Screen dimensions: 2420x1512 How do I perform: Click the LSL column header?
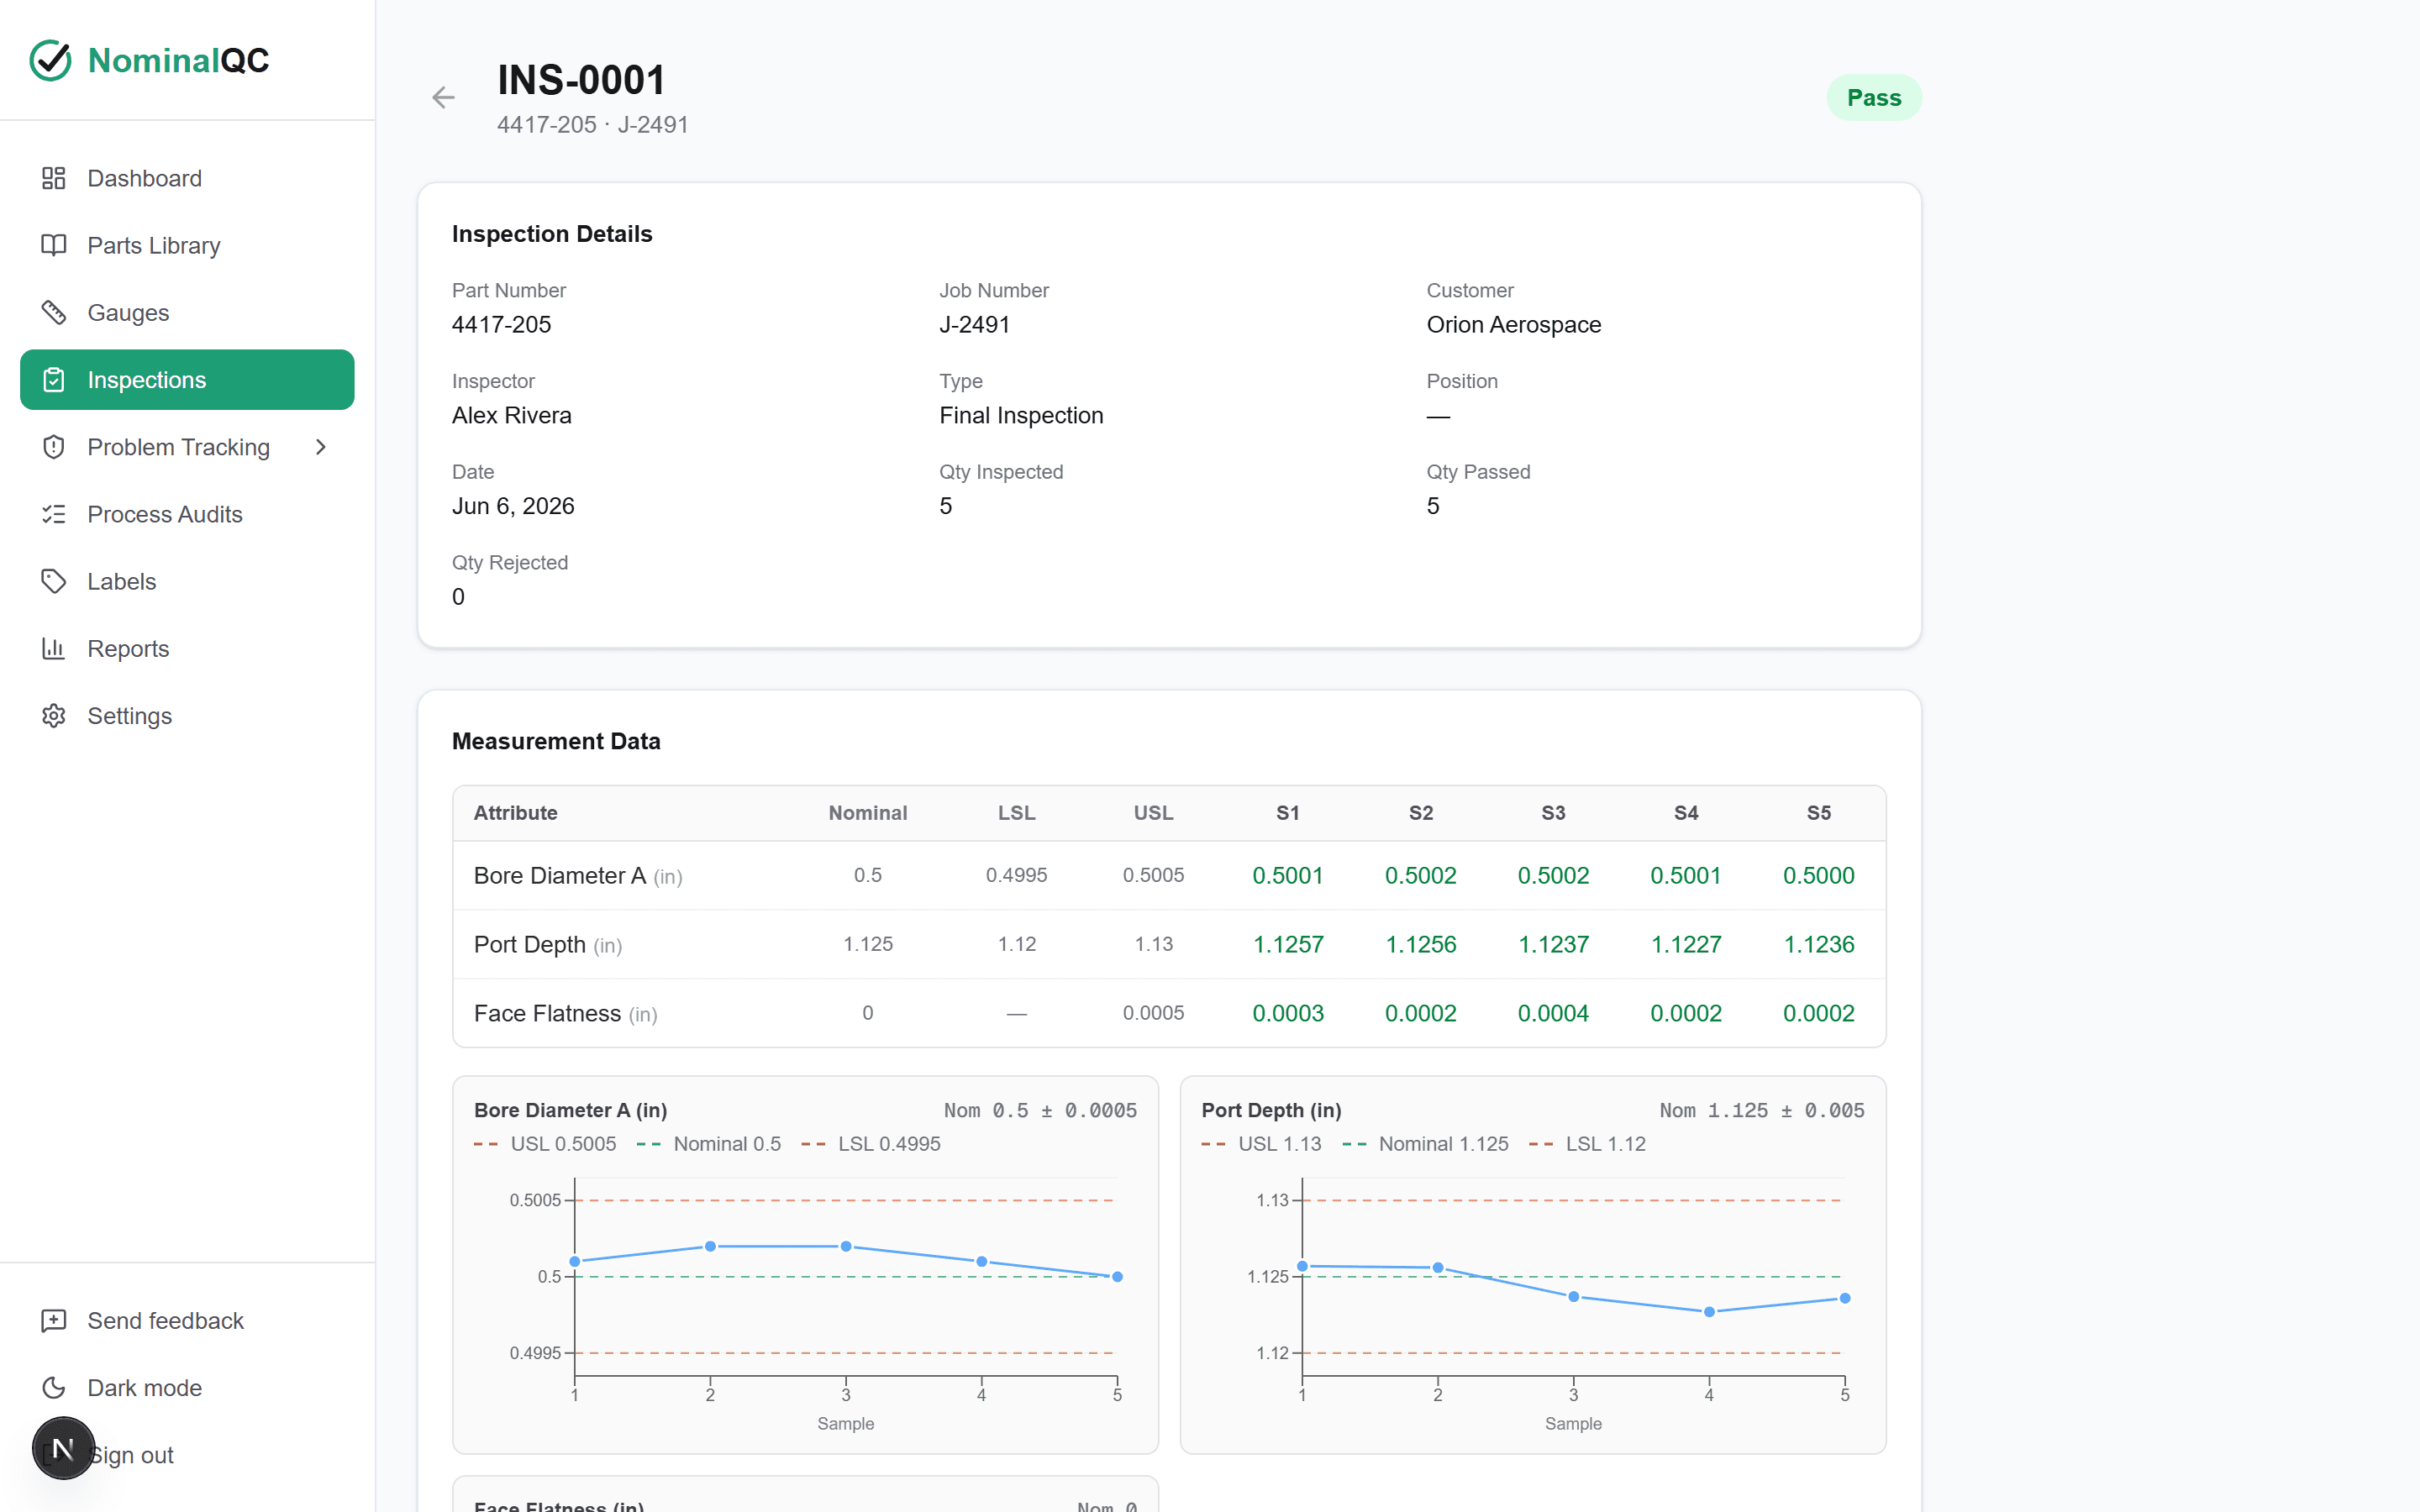point(1016,813)
